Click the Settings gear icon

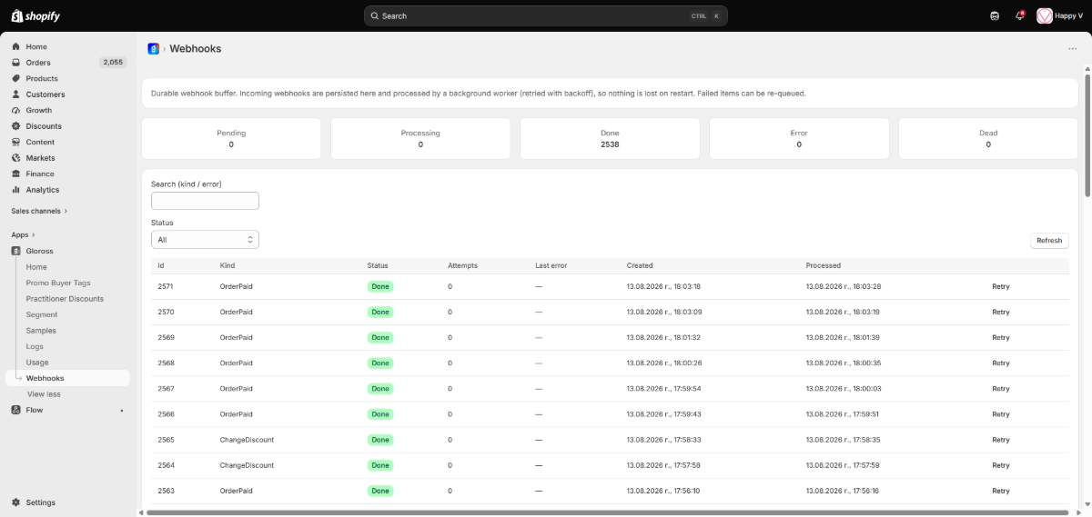pyautogui.click(x=16, y=502)
